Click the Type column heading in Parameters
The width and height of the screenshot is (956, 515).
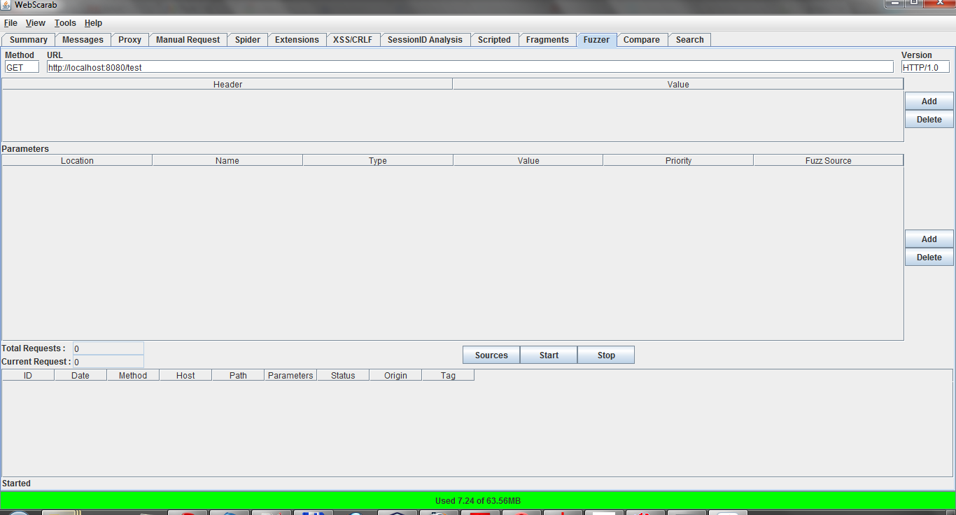[378, 160]
